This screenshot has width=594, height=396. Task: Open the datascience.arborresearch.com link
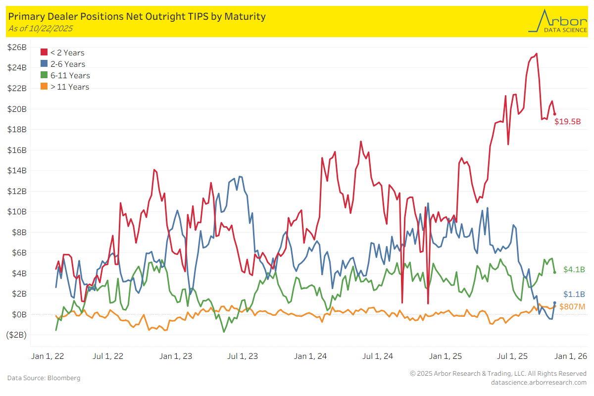tap(539, 382)
